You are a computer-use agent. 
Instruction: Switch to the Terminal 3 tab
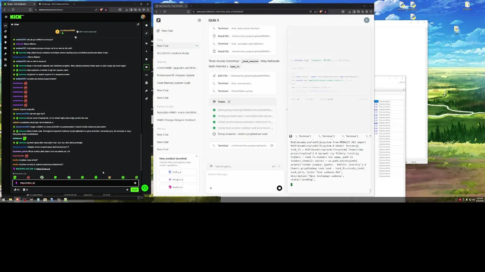350,136
